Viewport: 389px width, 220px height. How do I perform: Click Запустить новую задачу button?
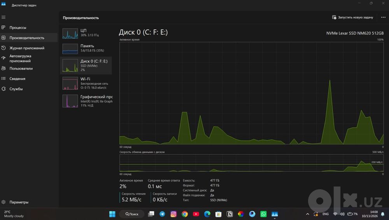352,18
